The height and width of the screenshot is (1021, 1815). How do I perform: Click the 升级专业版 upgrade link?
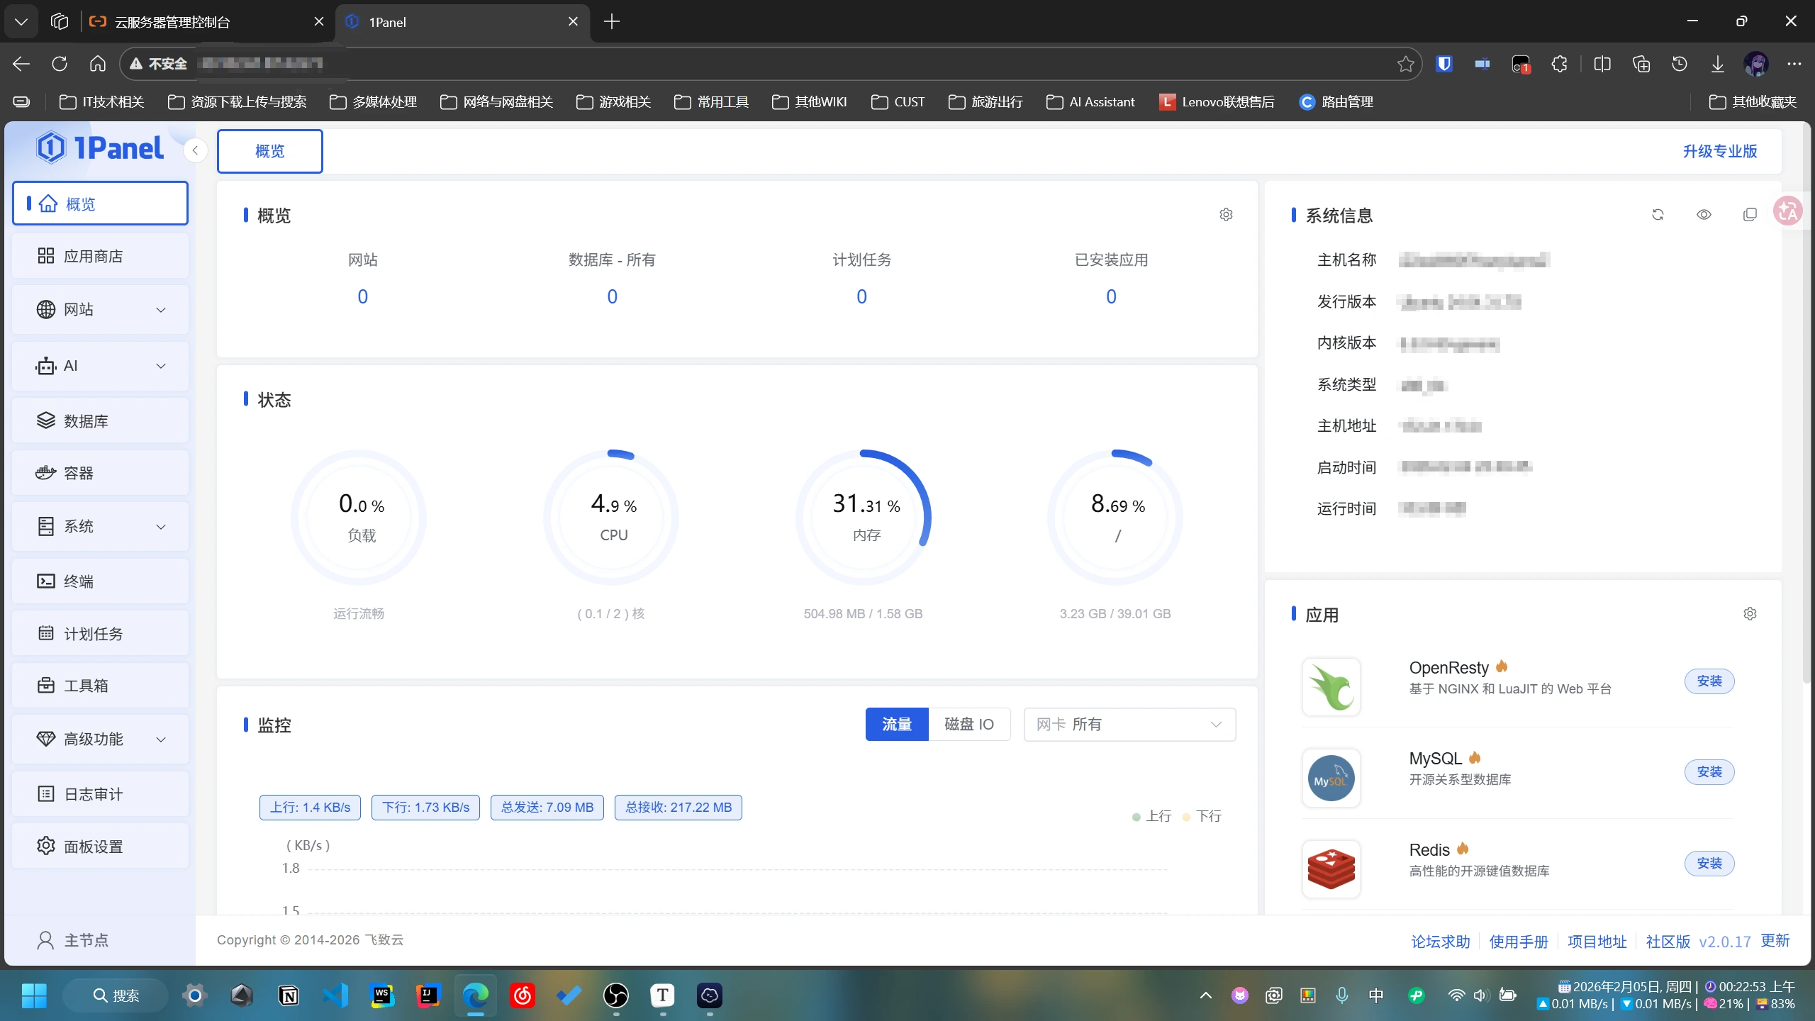point(1720,151)
